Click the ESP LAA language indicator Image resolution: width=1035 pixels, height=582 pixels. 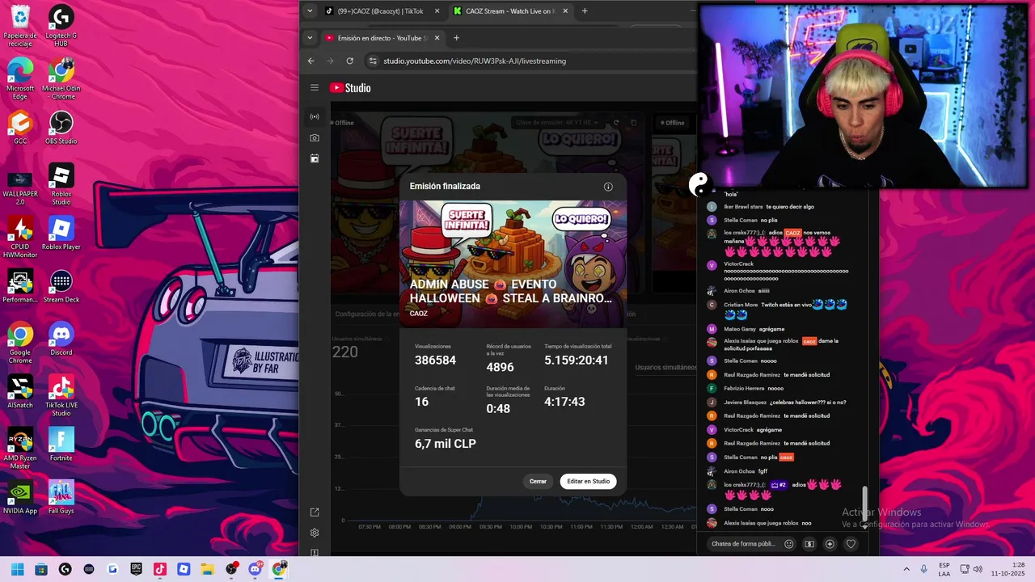[944, 569]
